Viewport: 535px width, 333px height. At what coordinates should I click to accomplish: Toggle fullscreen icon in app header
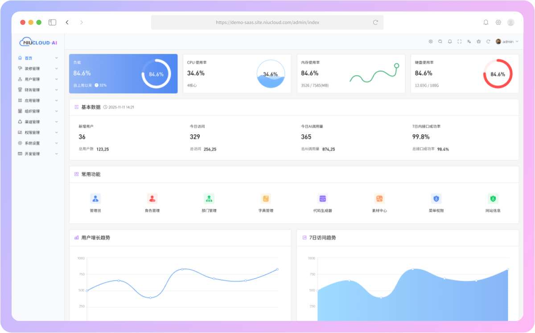(x=459, y=41)
